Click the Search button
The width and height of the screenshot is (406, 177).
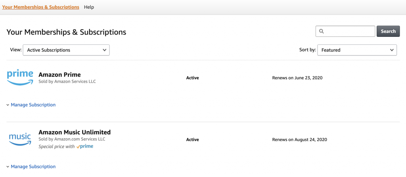(388, 31)
